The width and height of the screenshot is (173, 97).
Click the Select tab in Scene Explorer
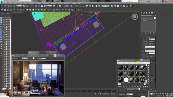(3, 13)
